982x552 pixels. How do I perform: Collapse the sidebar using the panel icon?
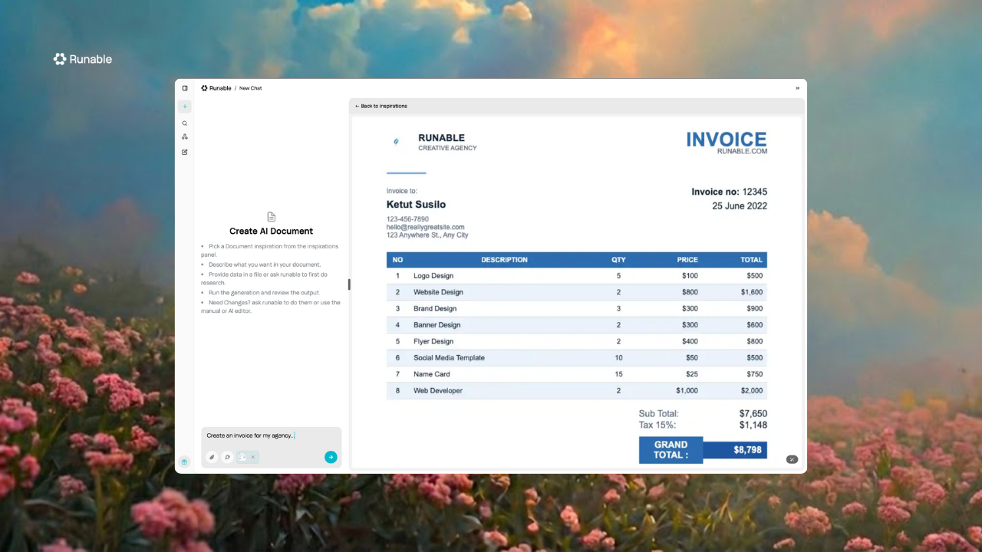tap(184, 87)
